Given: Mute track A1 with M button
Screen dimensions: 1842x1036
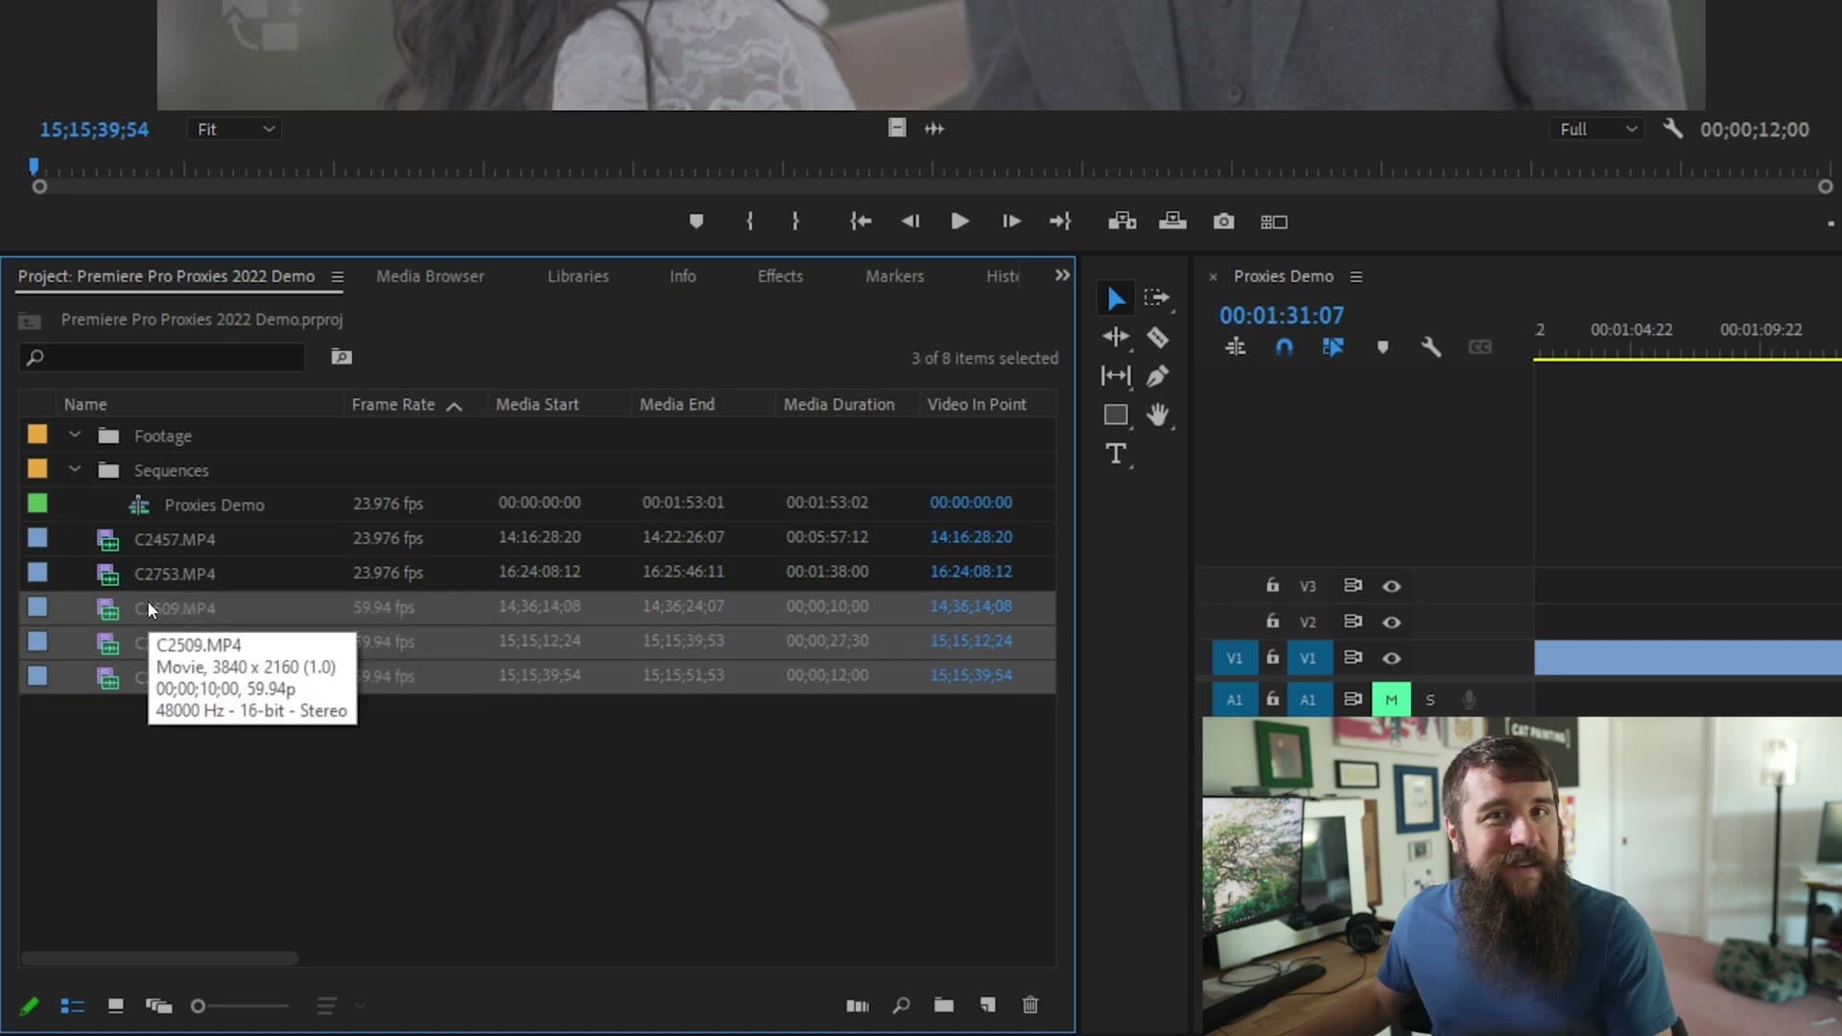Looking at the screenshot, I should [1391, 700].
